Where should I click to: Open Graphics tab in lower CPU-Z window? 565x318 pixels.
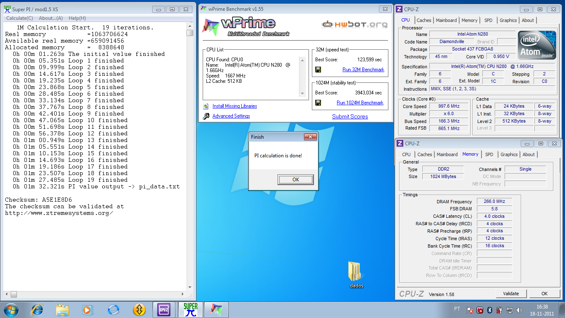(x=509, y=154)
